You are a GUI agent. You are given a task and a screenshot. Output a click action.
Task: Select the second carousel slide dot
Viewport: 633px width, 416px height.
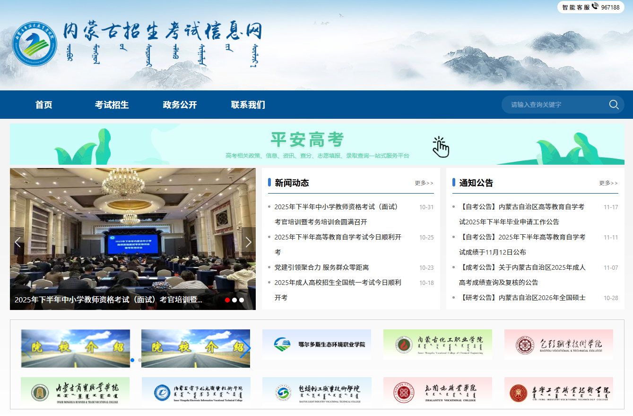point(234,300)
